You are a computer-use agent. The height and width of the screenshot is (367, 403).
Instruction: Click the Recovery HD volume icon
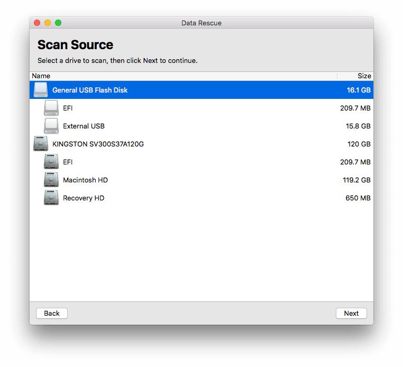coord(51,198)
